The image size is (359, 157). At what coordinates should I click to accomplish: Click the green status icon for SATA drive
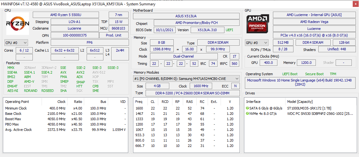pyautogui.click(x=247, y=108)
